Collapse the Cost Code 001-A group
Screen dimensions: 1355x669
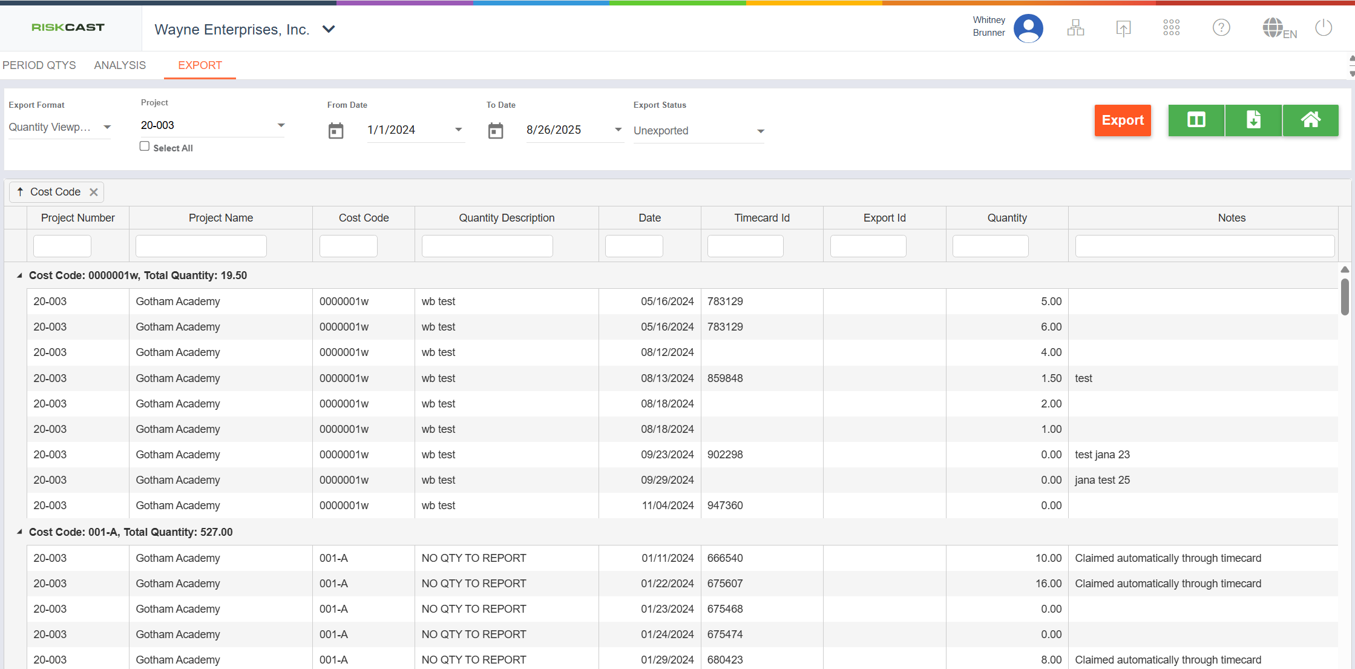(x=19, y=532)
